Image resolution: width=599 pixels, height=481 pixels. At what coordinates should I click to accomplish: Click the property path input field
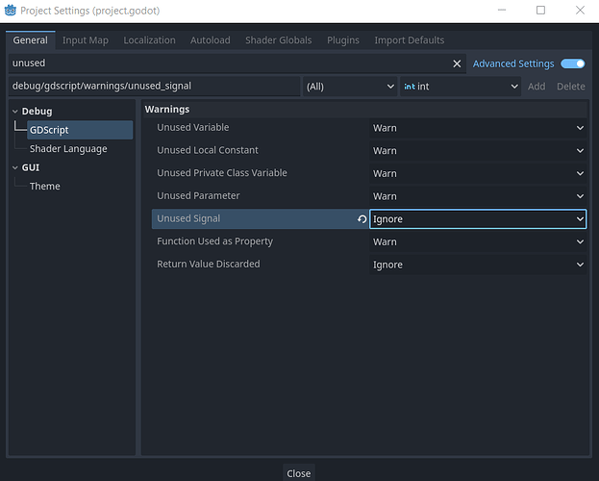coord(155,86)
